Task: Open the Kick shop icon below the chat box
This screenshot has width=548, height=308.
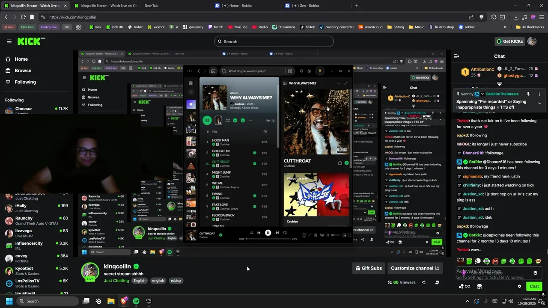Action: pos(479,287)
